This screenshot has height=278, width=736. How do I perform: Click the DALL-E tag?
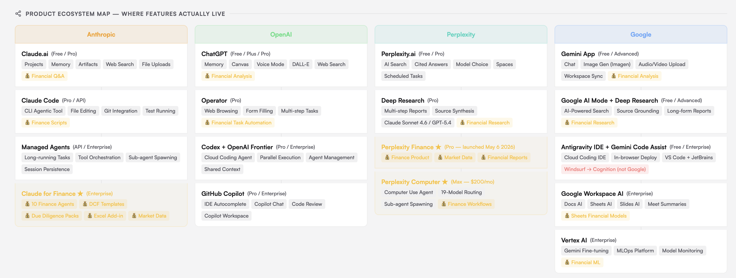(301, 64)
